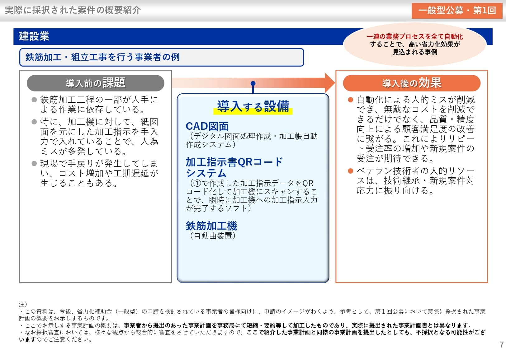
Task: Click the 鉄筋加工・組立工事を行う事業者の例 box
Action: 162,57
